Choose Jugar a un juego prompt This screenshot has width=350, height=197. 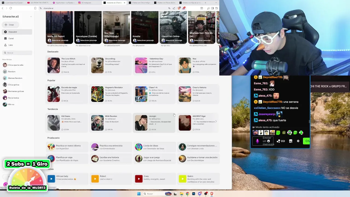click(154, 159)
